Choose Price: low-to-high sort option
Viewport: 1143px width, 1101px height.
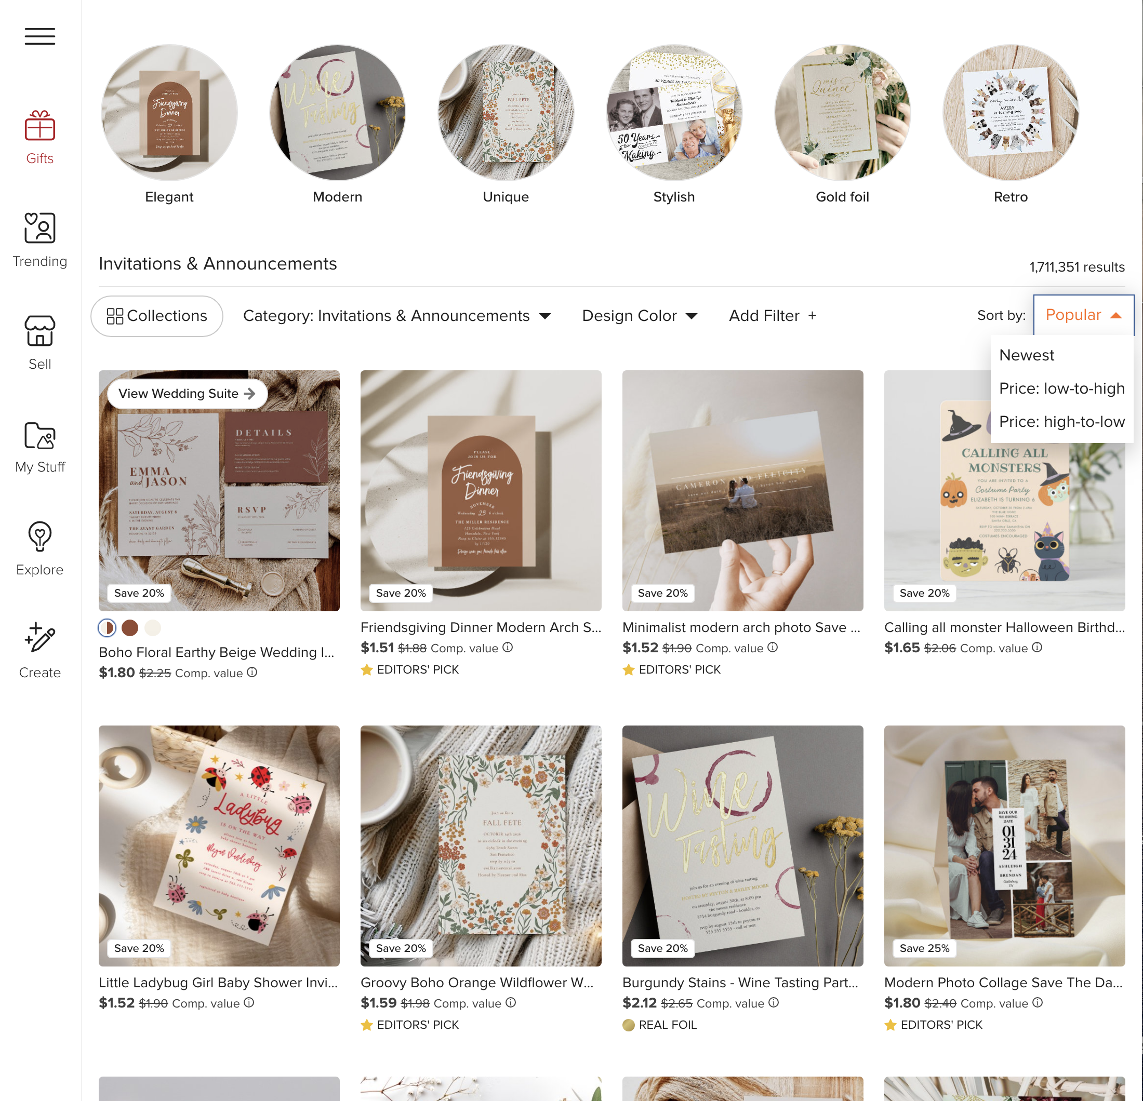tap(1061, 388)
